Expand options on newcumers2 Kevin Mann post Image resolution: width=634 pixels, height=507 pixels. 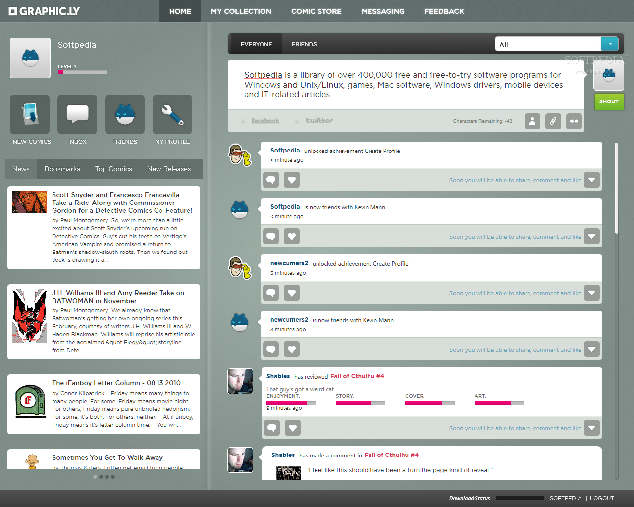[x=592, y=349]
